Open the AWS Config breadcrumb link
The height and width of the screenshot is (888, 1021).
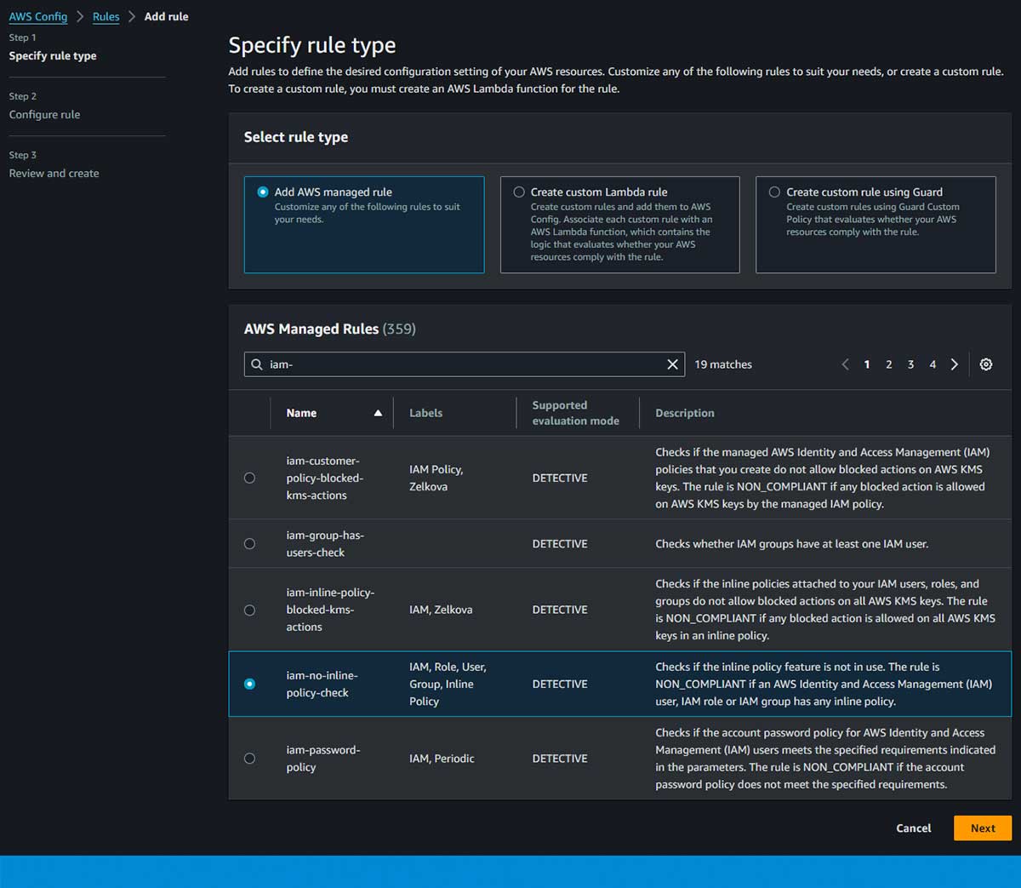tap(38, 16)
